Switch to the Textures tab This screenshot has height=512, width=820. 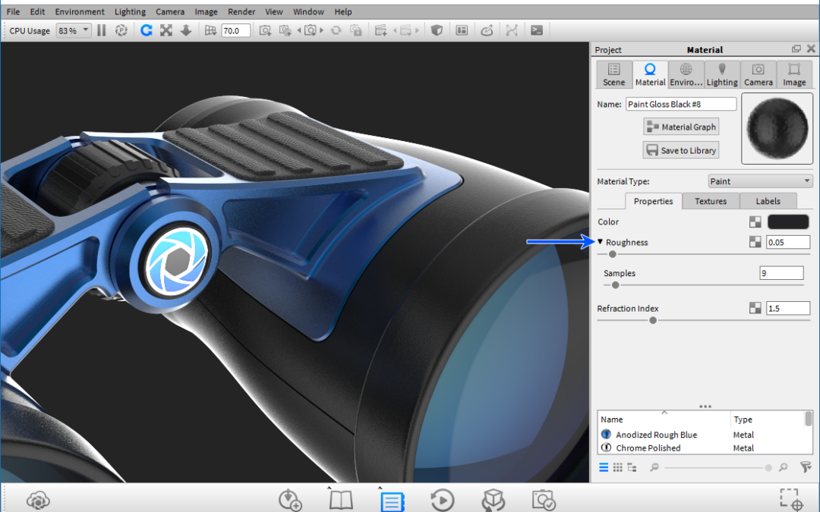[x=711, y=201]
